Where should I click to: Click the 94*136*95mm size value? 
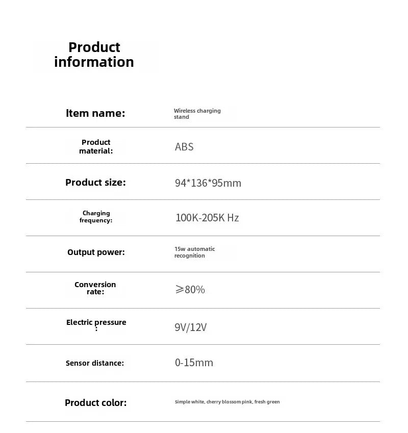pyautogui.click(x=208, y=183)
